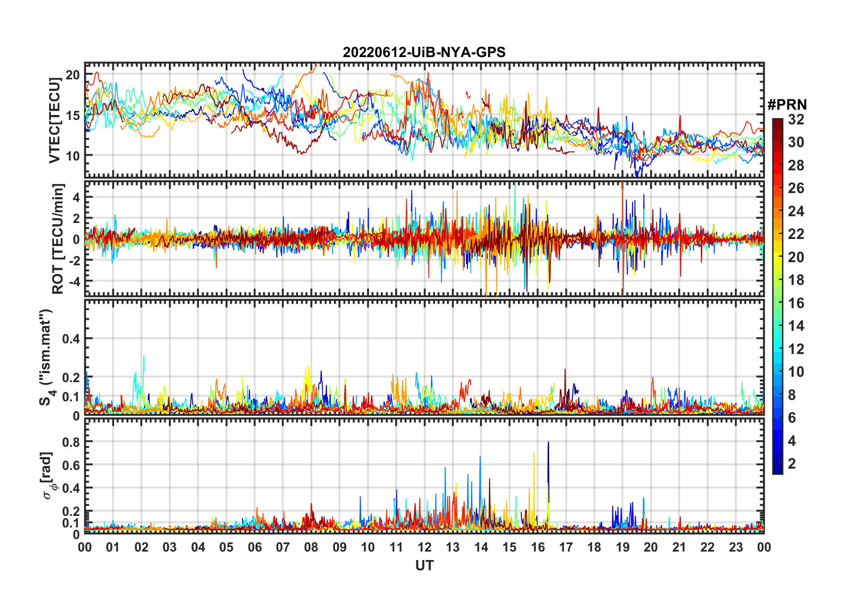The height and width of the screenshot is (593, 849).
Task: Click the #PRN colorbar title
Action: [787, 105]
